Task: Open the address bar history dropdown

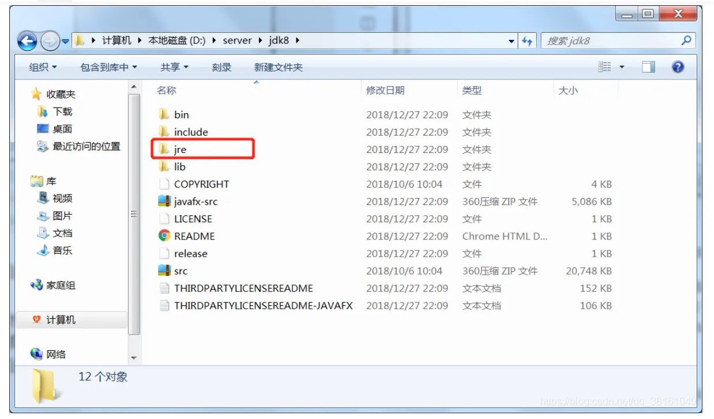Action: (512, 42)
